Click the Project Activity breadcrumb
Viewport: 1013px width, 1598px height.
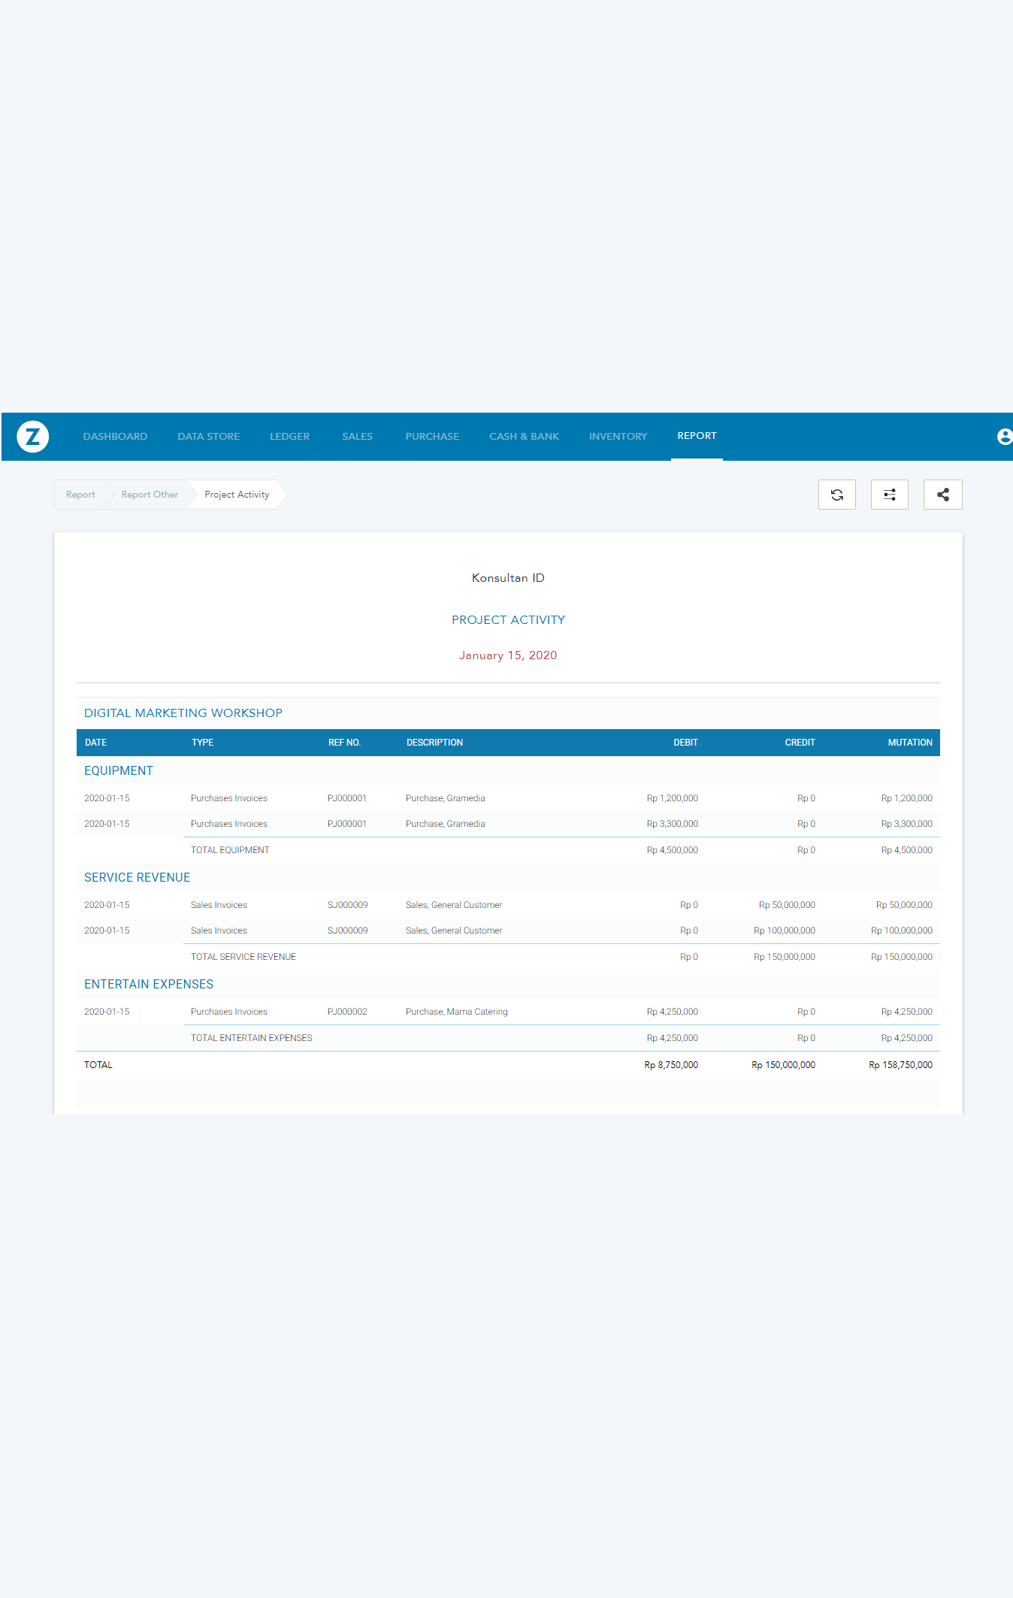pyautogui.click(x=237, y=495)
